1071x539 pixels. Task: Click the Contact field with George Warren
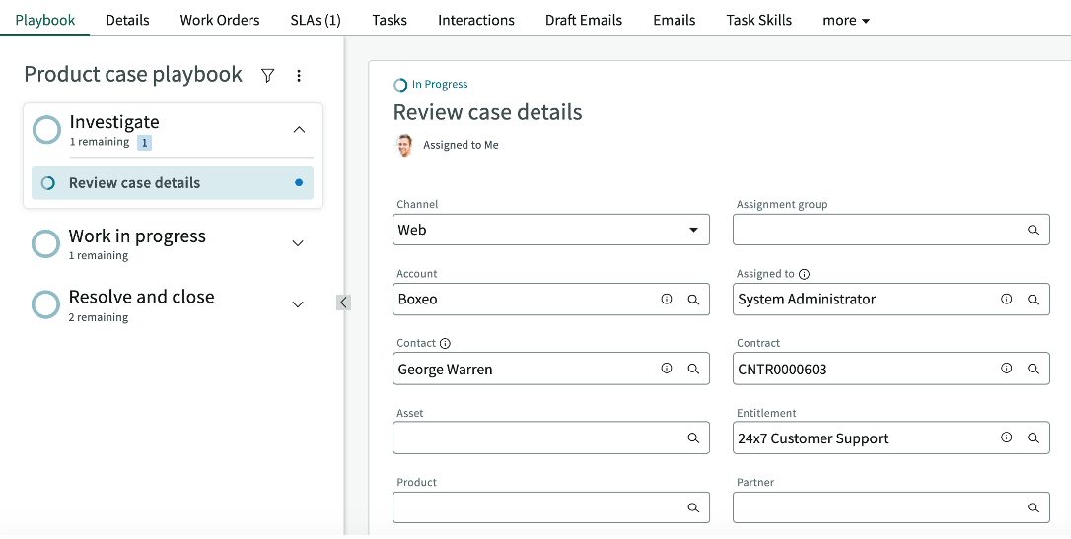tap(551, 369)
